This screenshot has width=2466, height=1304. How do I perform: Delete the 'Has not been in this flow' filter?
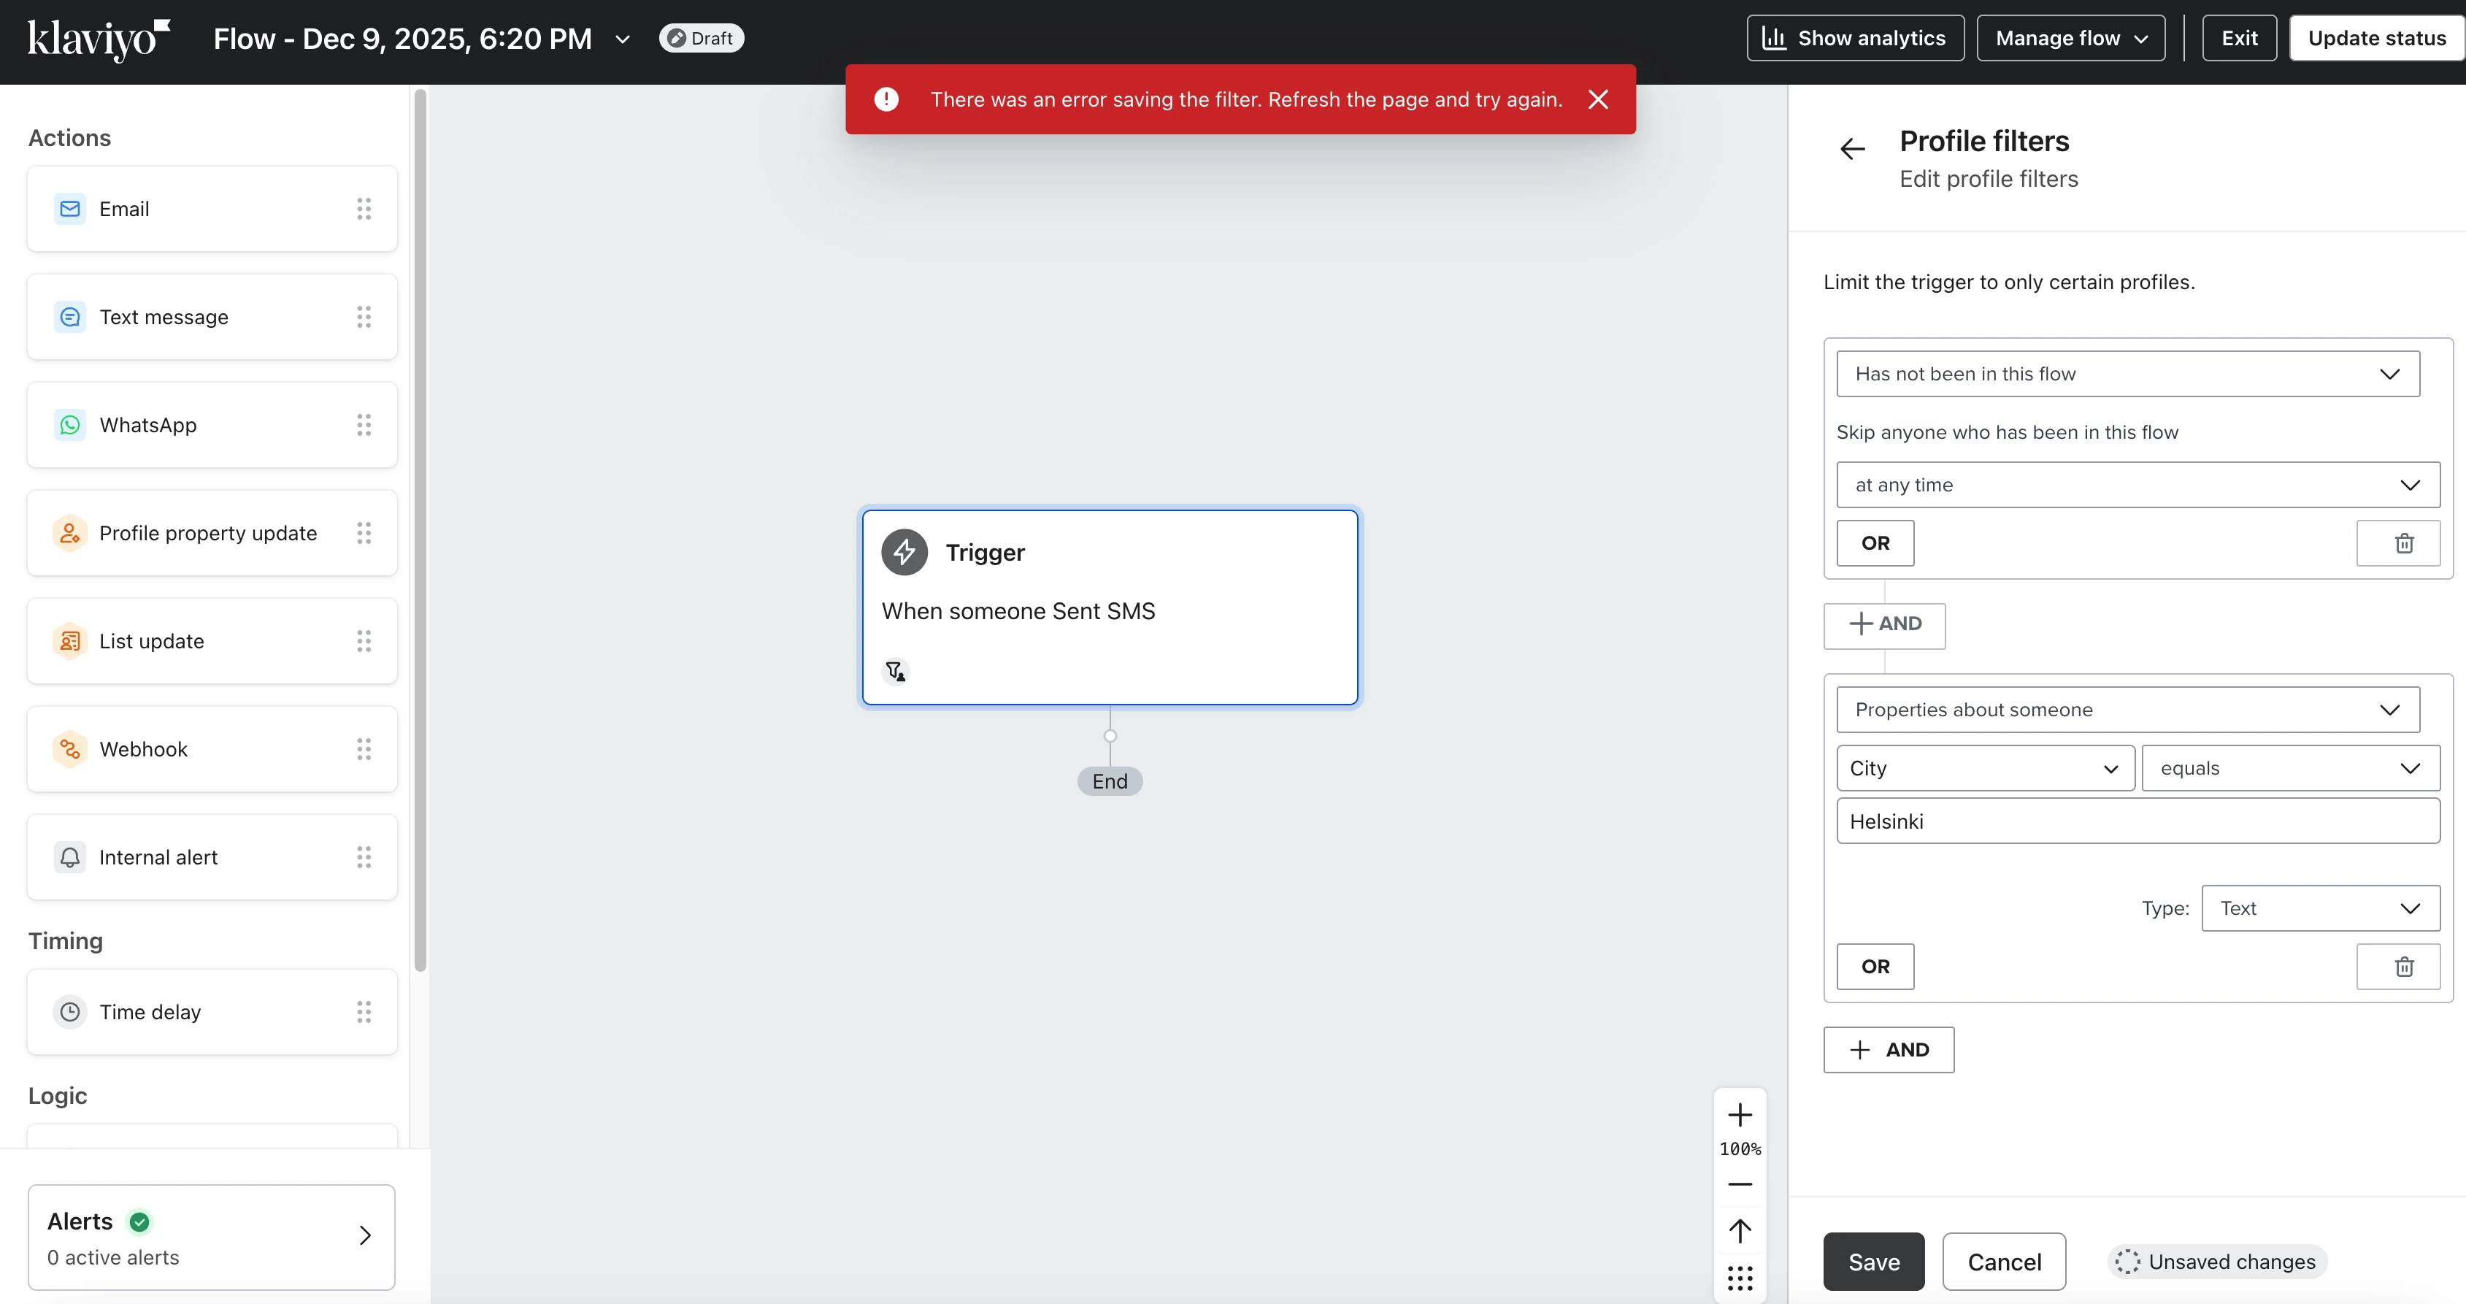(x=2402, y=543)
